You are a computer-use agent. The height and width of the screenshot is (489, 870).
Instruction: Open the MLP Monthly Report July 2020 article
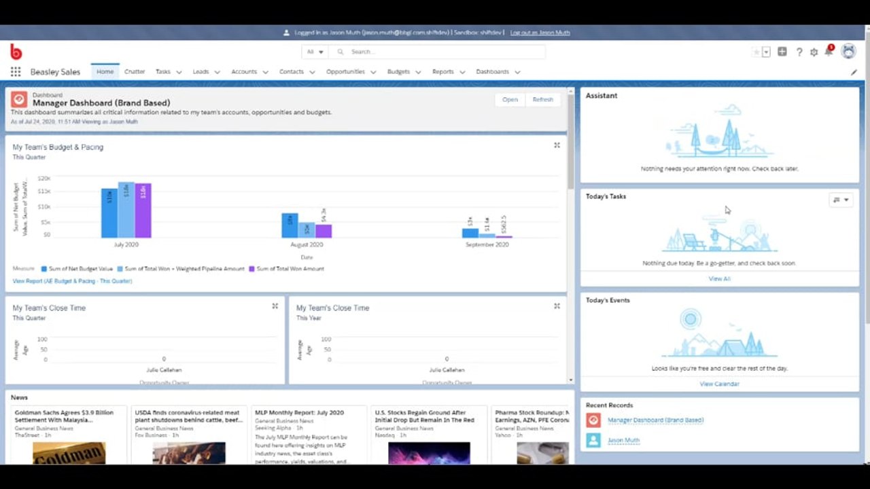[299, 412]
